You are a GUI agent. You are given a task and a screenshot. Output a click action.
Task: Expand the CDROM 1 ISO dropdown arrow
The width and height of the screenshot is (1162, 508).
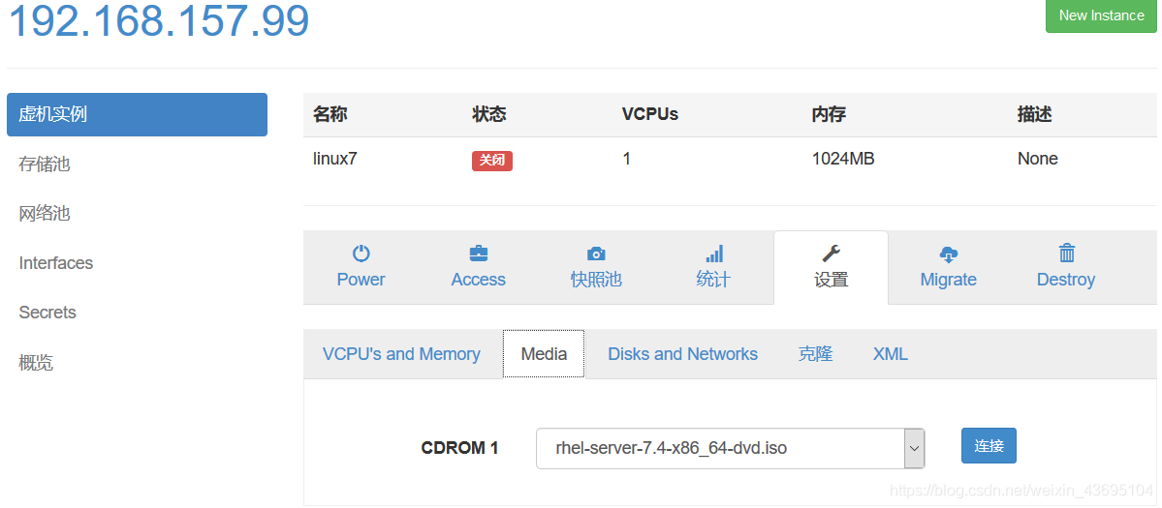[x=915, y=448]
